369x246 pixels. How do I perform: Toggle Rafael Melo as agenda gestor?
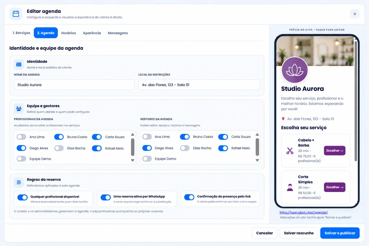click(223, 148)
